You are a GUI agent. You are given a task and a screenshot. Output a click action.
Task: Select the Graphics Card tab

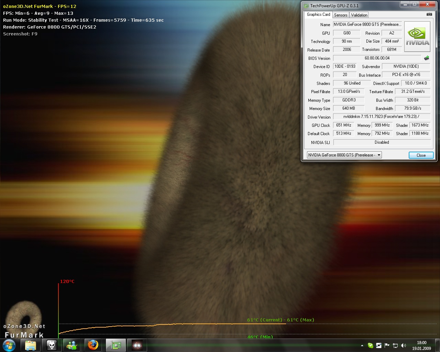click(318, 14)
